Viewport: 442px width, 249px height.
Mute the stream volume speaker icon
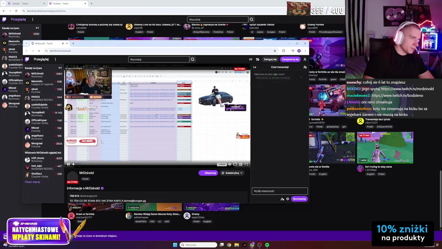[73, 164]
